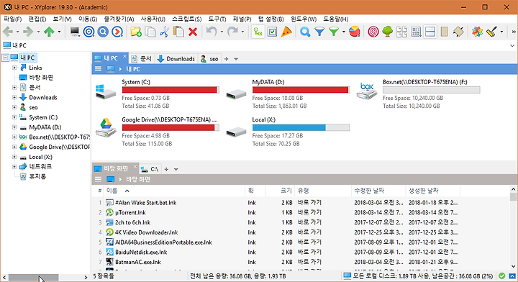Viewport: 518px width, 282px height.
Task: Open the Views grid icon
Action: [416, 32]
